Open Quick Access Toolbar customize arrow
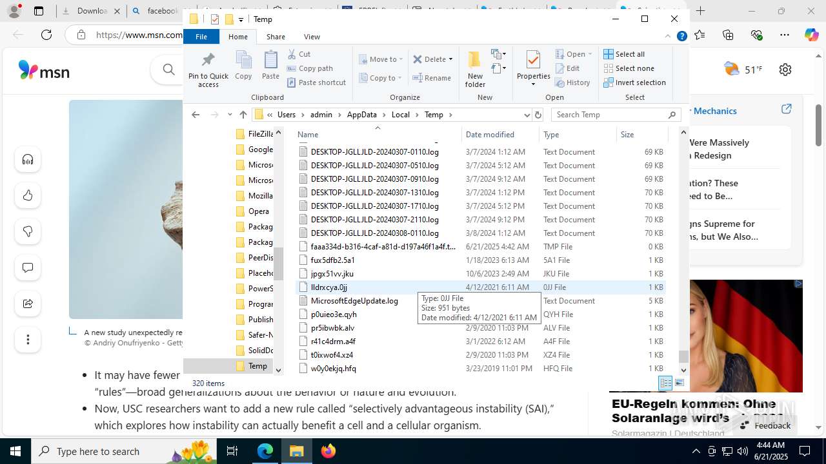826x464 pixels. click(x=241, y=19)
